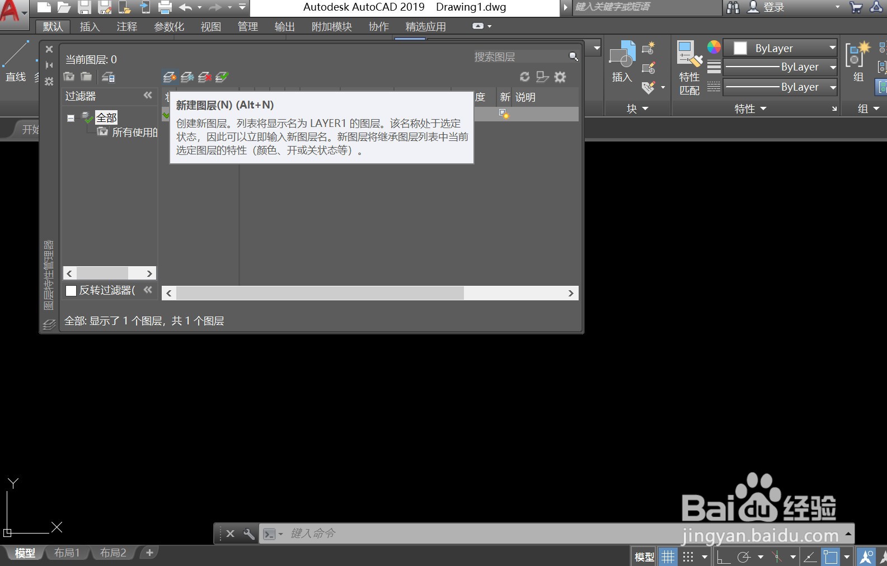This screenshot has height=566, width=887.
Task: Click the Model space (模型) status bar button
Action: pos(644,557)
